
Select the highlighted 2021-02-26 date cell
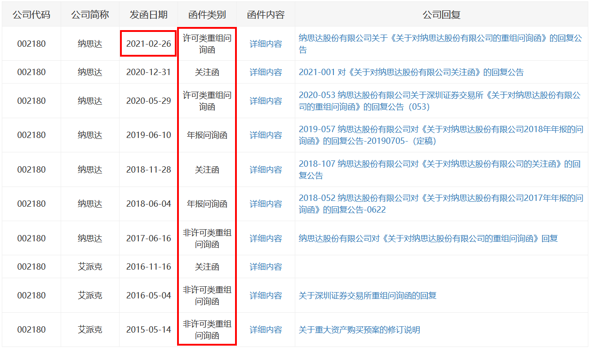pyautogui.click(x=148, y=44)
